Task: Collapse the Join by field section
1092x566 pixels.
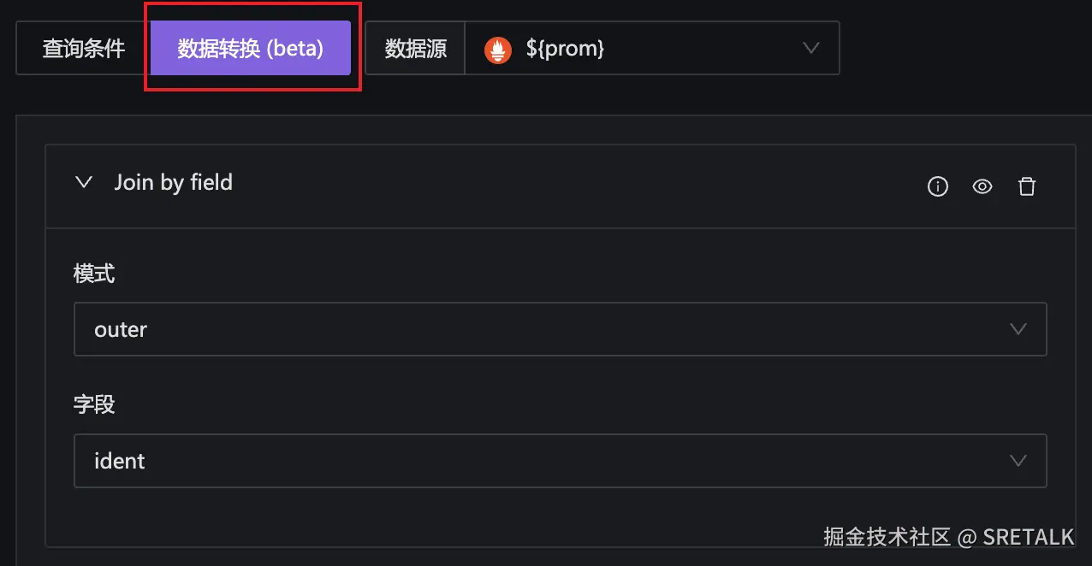Action: pyautogui.click(x=84, y=182)
